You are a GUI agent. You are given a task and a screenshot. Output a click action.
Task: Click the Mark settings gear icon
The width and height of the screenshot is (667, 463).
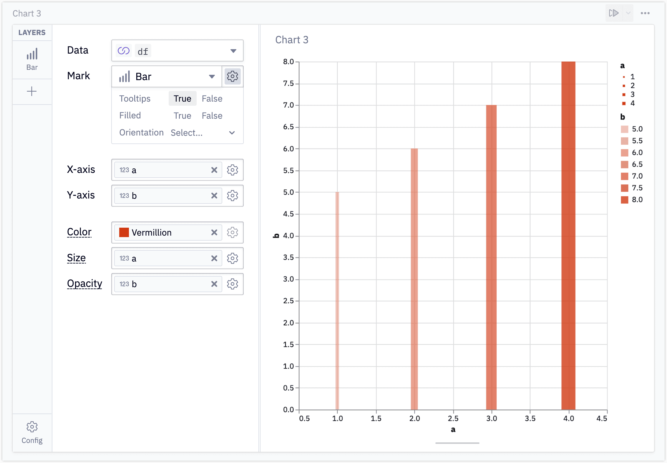click(x=232, y=76)
